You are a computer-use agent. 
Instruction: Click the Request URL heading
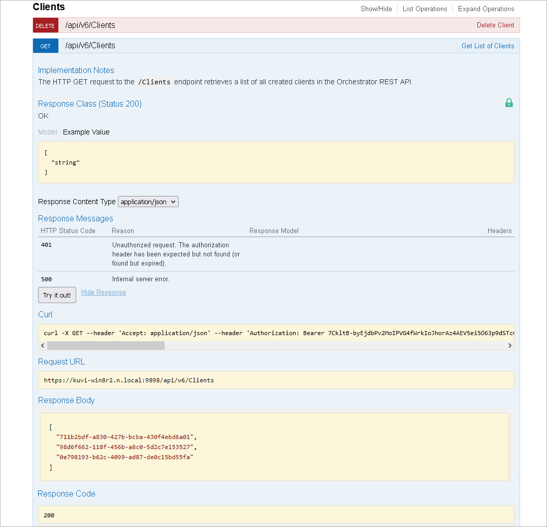61,361
